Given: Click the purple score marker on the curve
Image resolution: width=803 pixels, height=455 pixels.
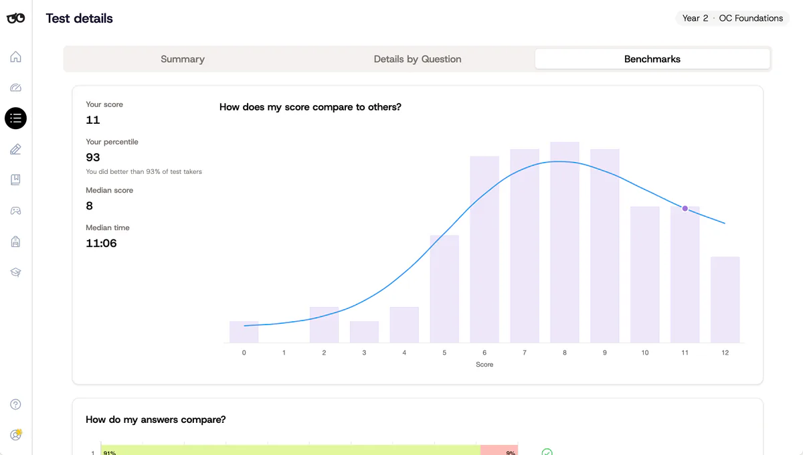Looking at the screenshot, I should 685,209.
